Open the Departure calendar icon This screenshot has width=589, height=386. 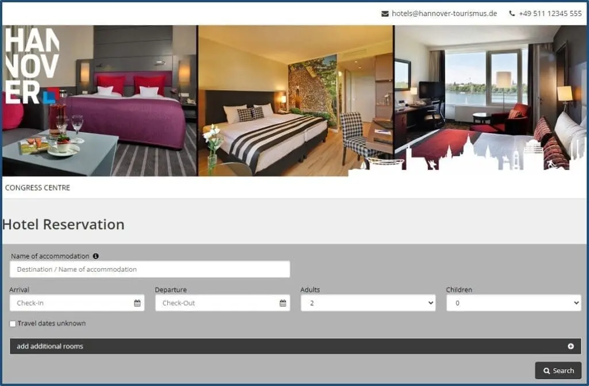pyautogui.click(x=282, y=303)
